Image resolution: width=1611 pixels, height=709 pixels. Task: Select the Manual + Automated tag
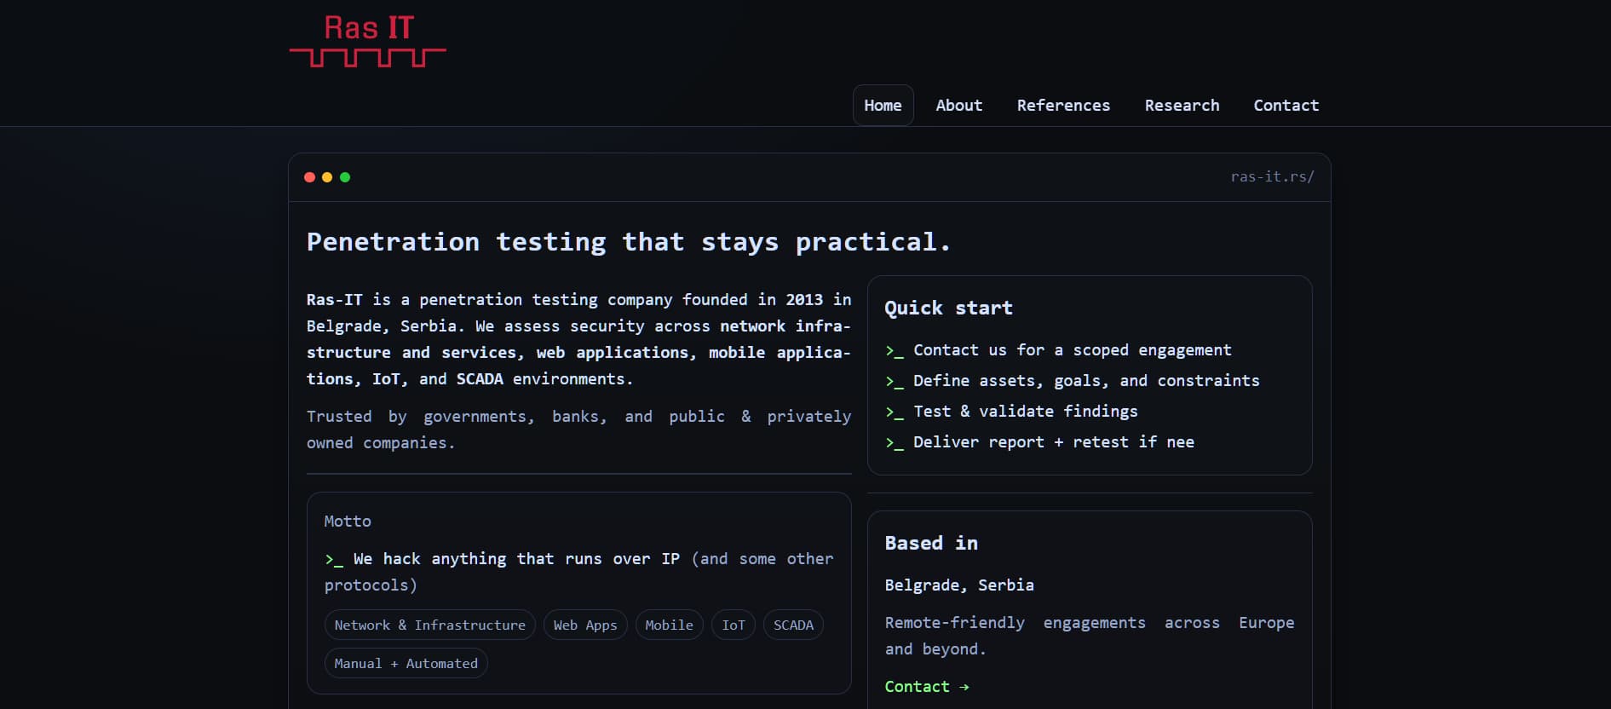click(406, 663)
